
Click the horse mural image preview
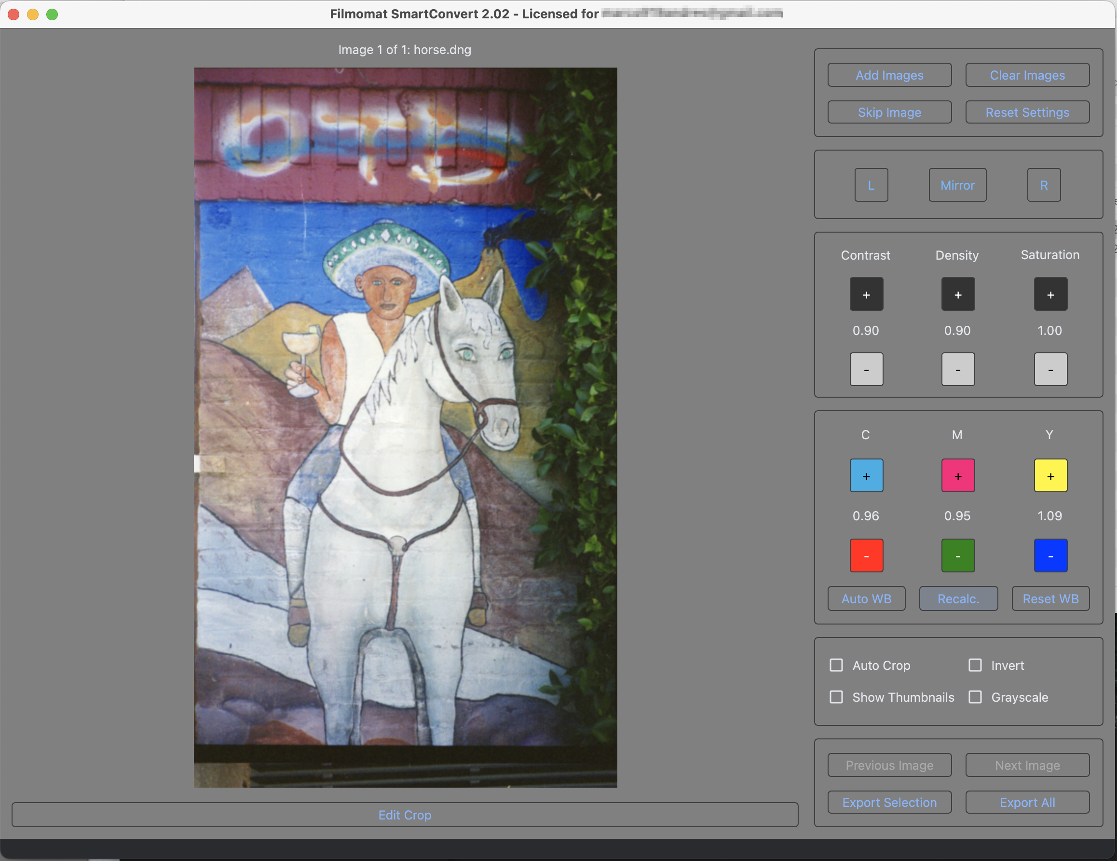click(x=405, y=428)
